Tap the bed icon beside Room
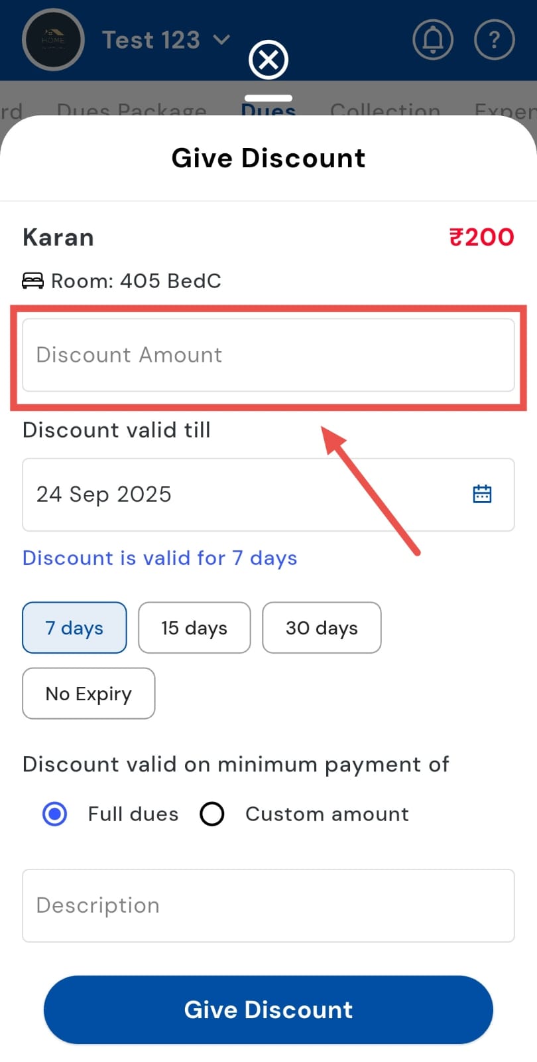This screenshot has height=1062, width=537. tap(32, 281)
